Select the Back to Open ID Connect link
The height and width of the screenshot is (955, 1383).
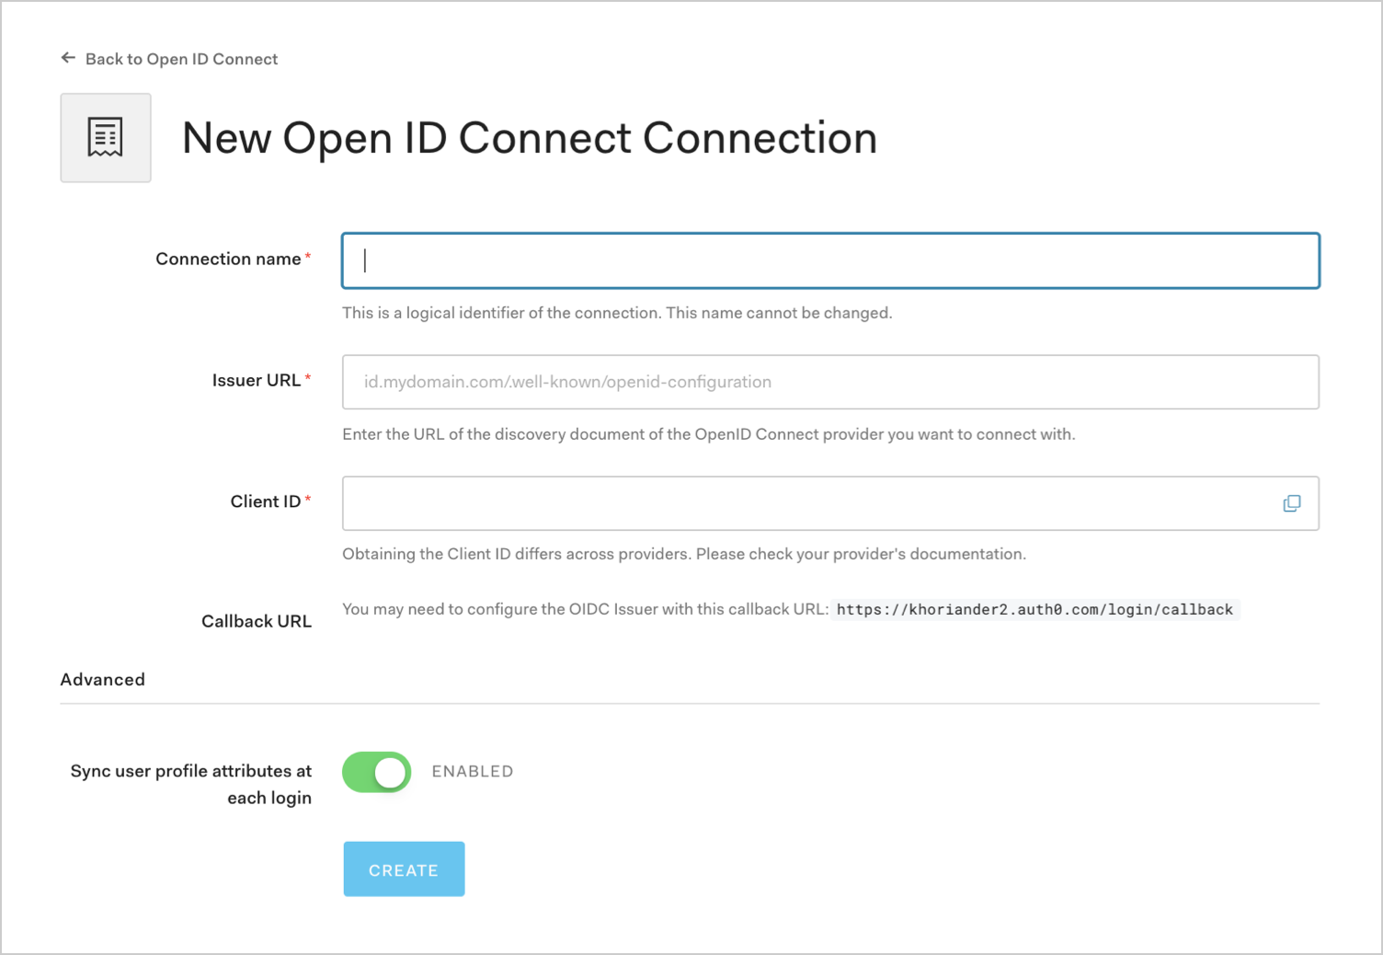coord(181,58)
